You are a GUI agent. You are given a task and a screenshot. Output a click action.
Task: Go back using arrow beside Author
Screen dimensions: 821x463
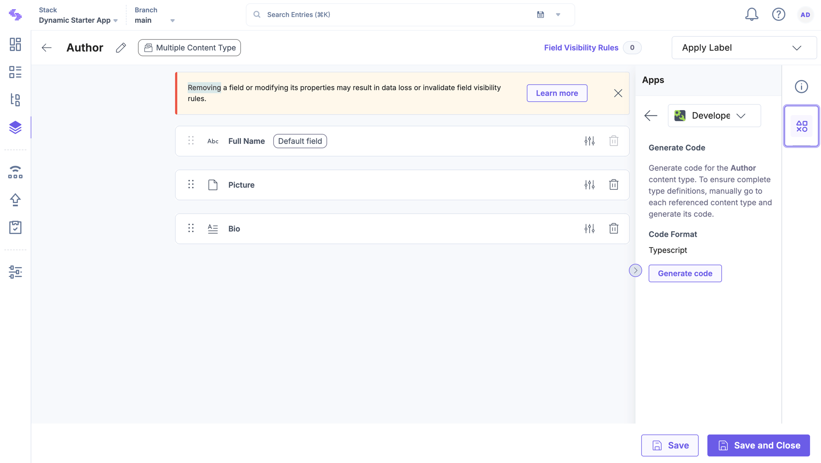(x=47, y=48)
